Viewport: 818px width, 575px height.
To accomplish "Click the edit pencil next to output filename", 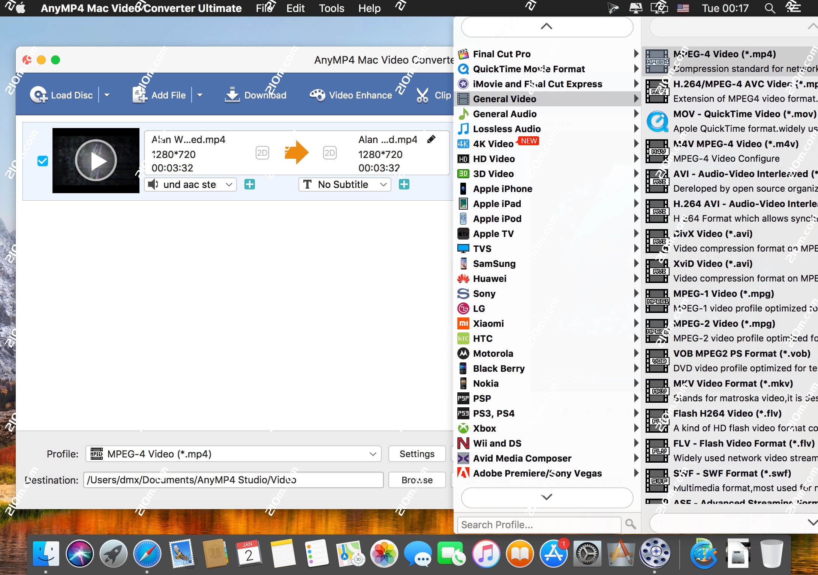I will pyautogui.click(x=431, y=139).
